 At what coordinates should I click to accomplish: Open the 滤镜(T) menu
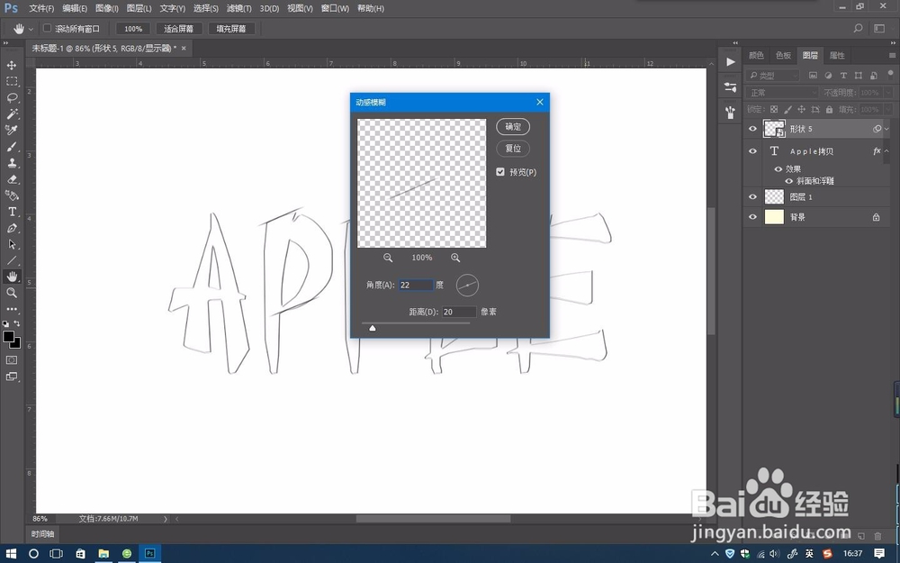[238, 9]
